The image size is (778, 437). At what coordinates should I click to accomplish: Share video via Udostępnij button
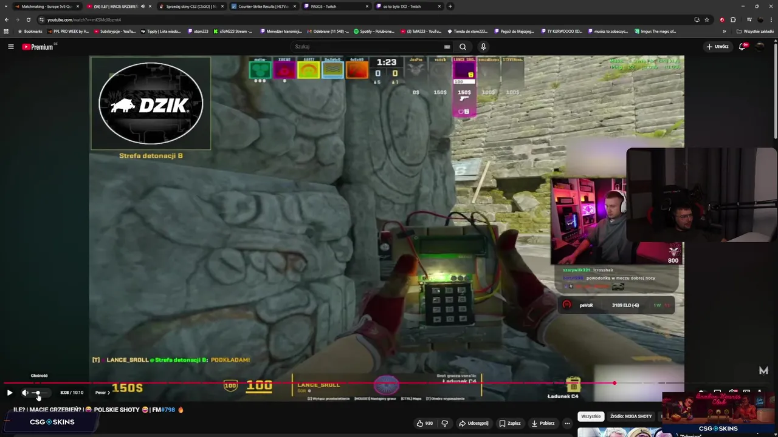coord(473,423)
